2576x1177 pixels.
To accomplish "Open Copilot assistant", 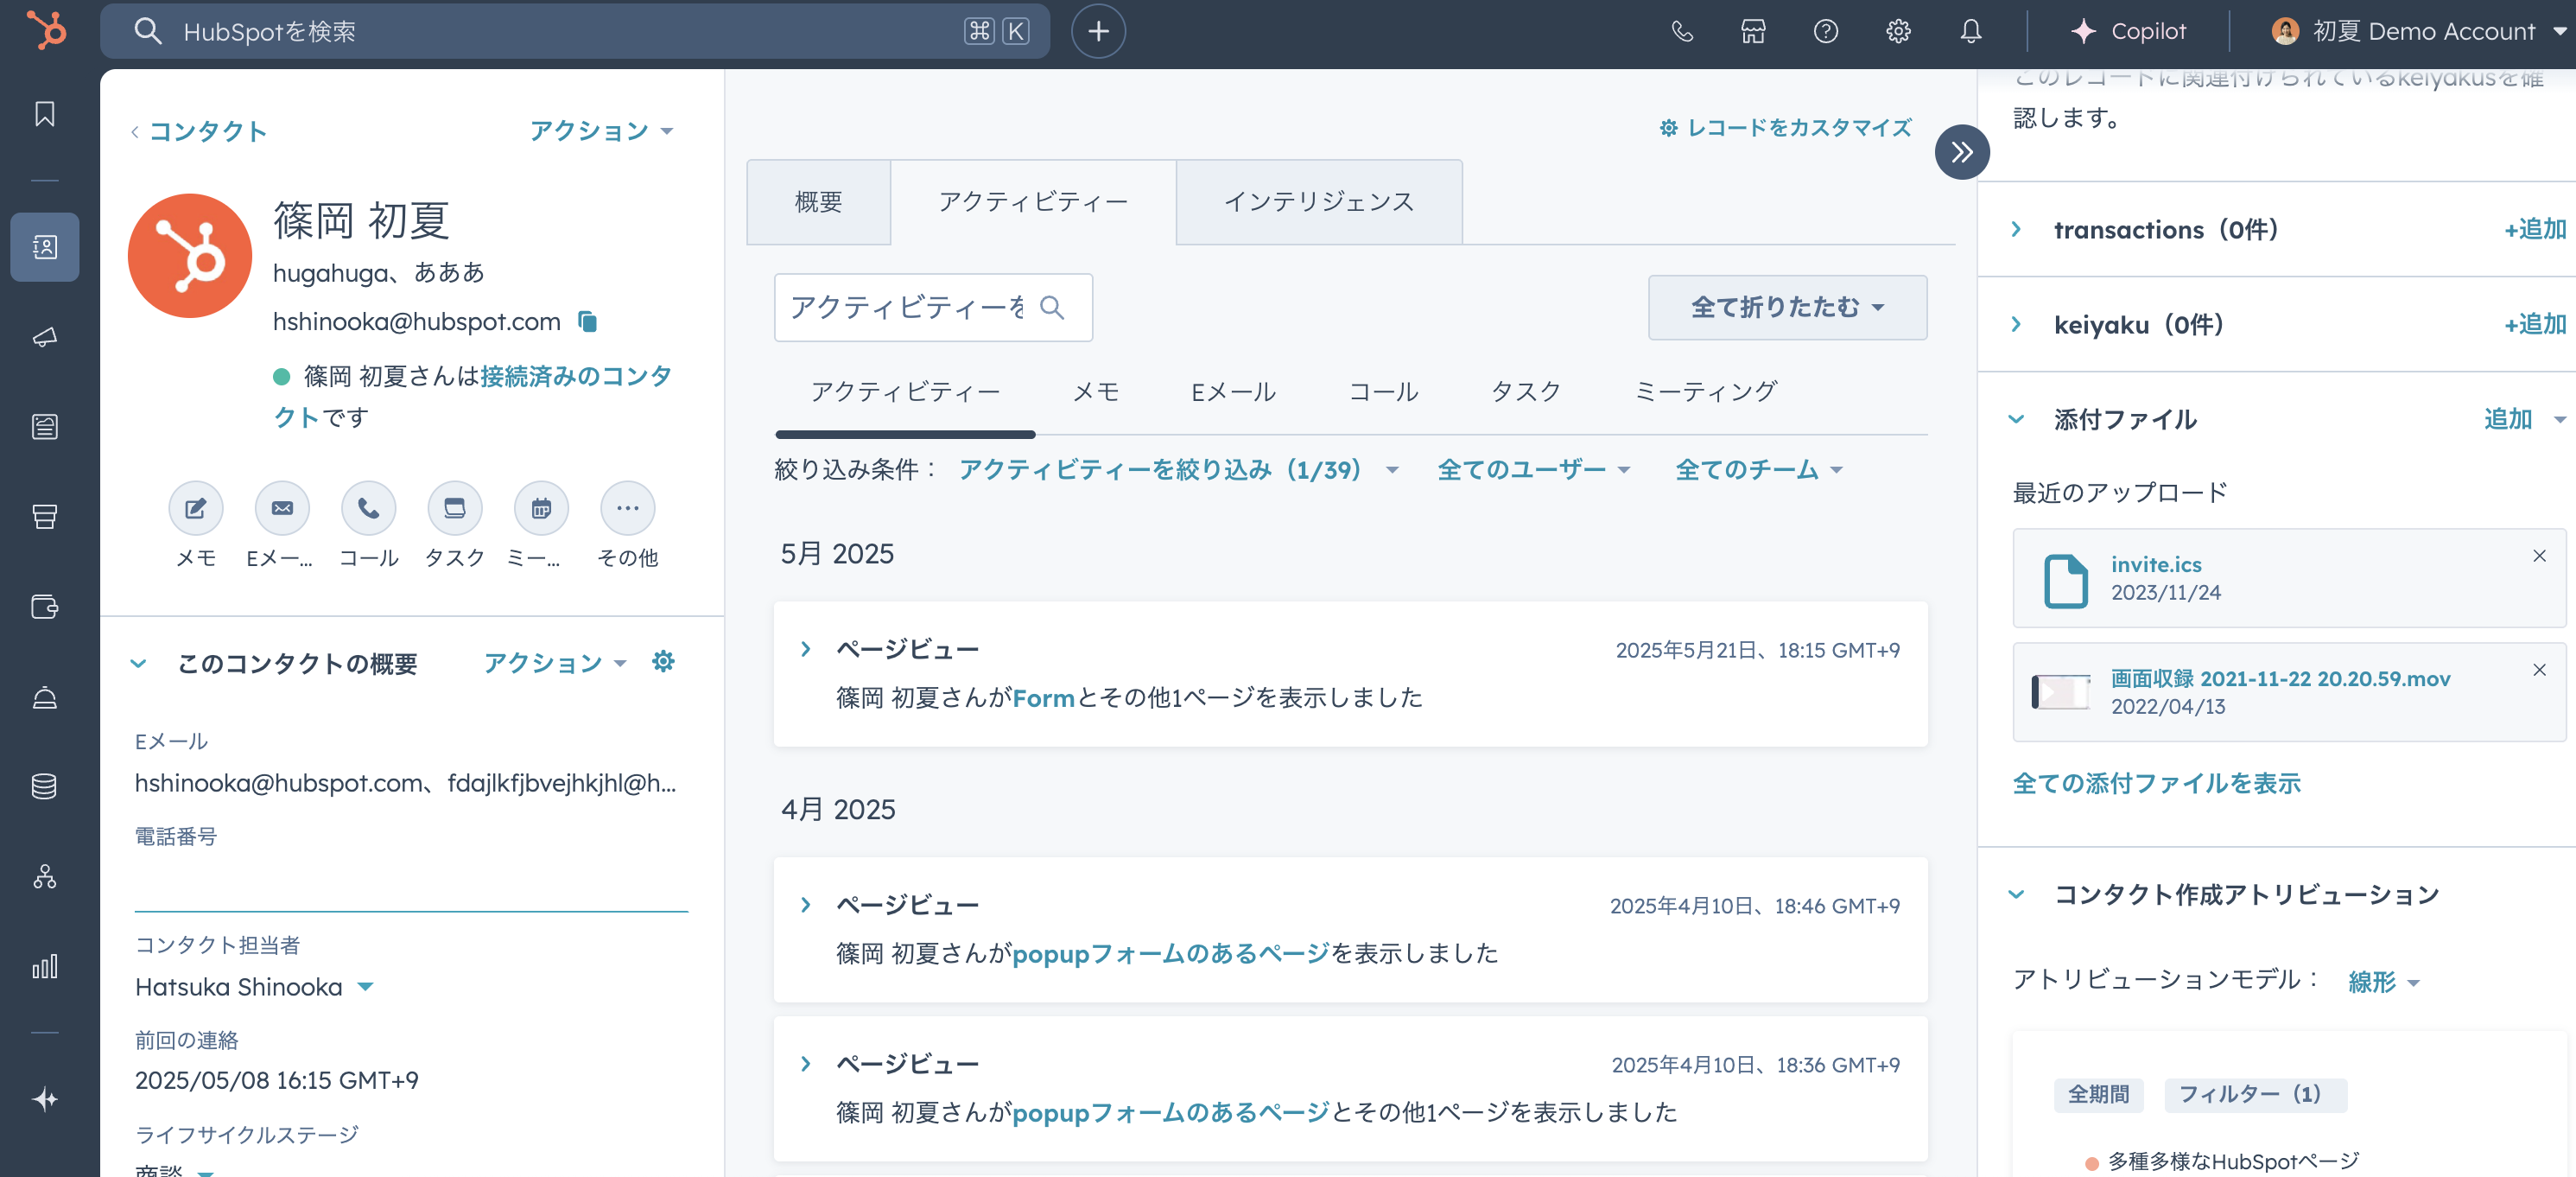I will click(2128, 31).
